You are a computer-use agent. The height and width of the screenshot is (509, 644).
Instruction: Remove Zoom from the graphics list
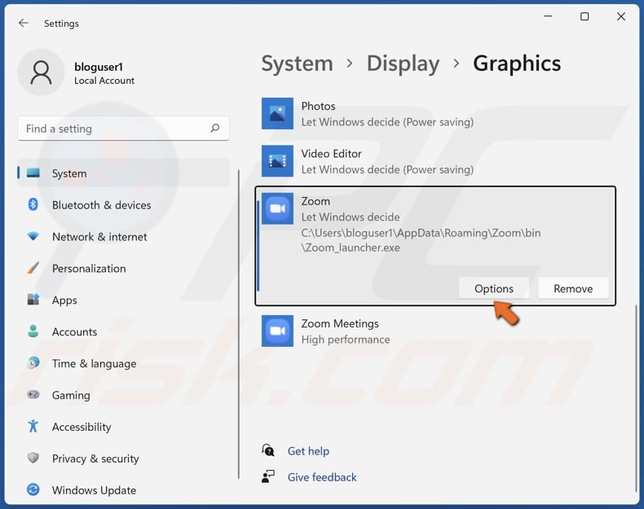click(x=573, y=288)
